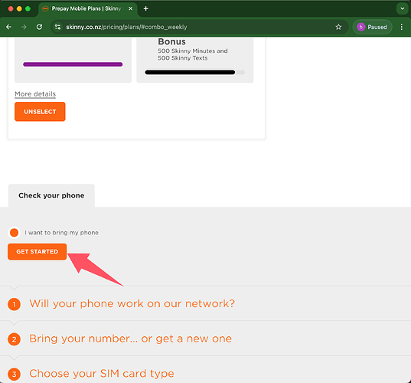Click the purple profile avatar
Viewport: 411px width, 383px height.
361,27
